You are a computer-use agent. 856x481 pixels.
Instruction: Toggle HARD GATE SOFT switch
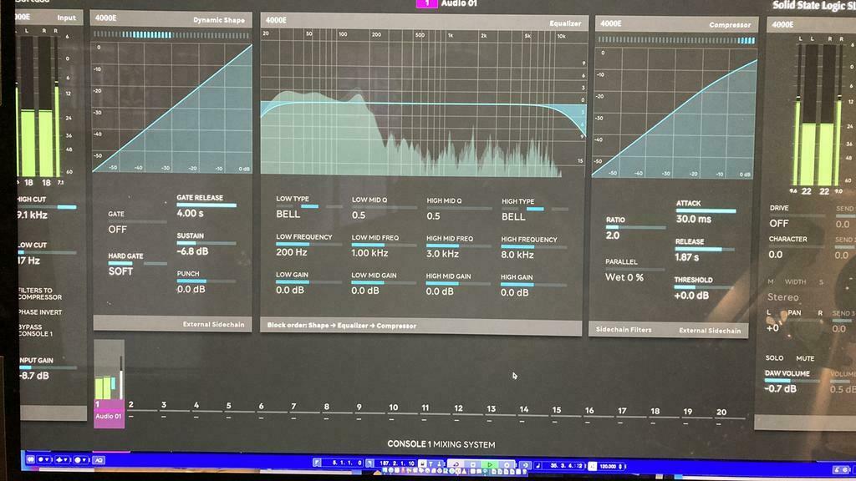137,264
